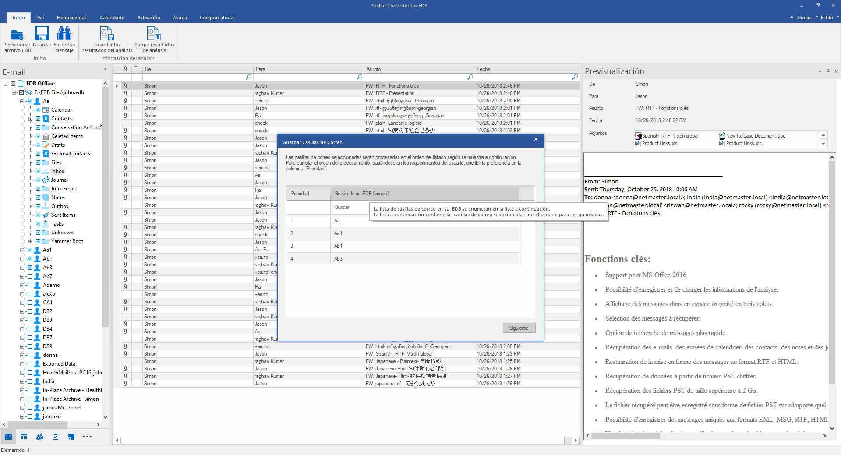
Task: Select the Inbox folder of Aa
Action: tap(58, 171)
